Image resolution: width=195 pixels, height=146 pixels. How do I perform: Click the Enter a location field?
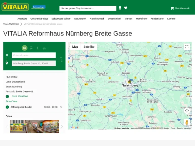tap(34, 55)
